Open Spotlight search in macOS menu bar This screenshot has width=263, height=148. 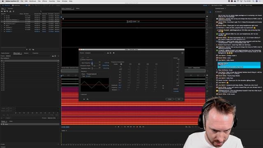click(254, 1)
